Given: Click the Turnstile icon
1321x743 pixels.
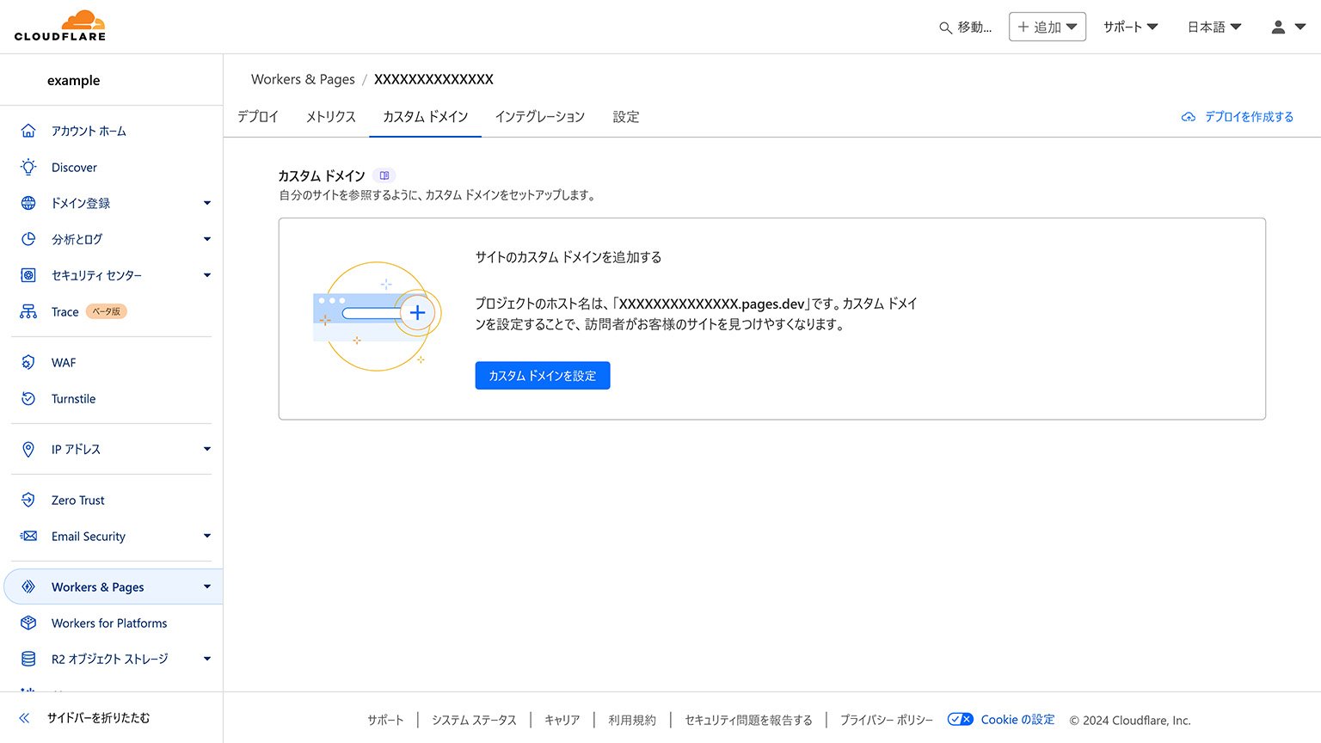Looking at the screenshot, I should (28, 398).
